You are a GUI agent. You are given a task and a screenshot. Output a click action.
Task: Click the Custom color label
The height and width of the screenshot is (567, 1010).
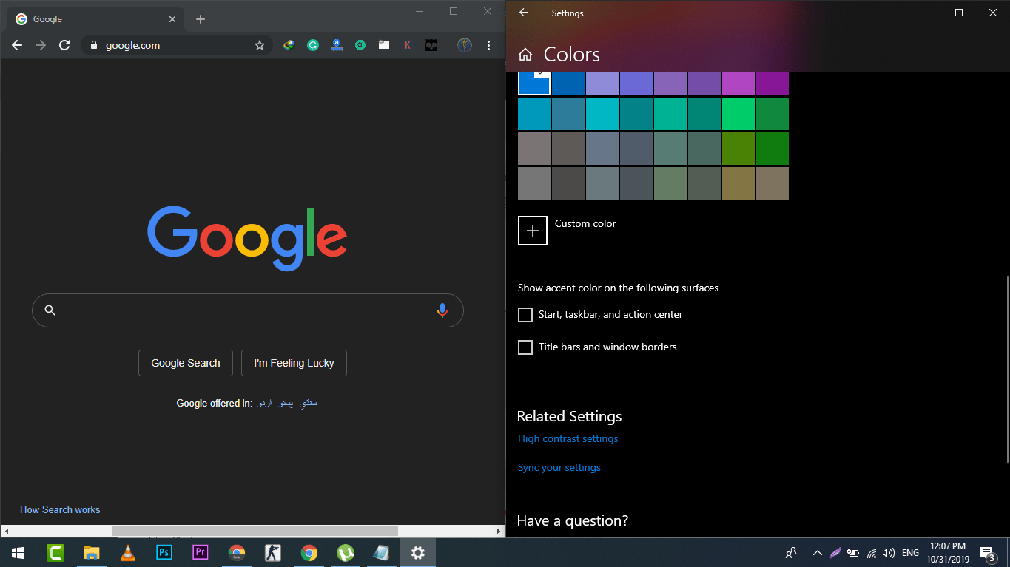pos(585,223)
